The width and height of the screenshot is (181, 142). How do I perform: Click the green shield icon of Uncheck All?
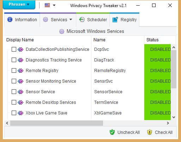pos(112,132)
